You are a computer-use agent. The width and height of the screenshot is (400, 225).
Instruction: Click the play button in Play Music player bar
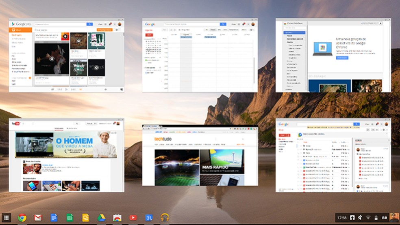coord(66,89)
